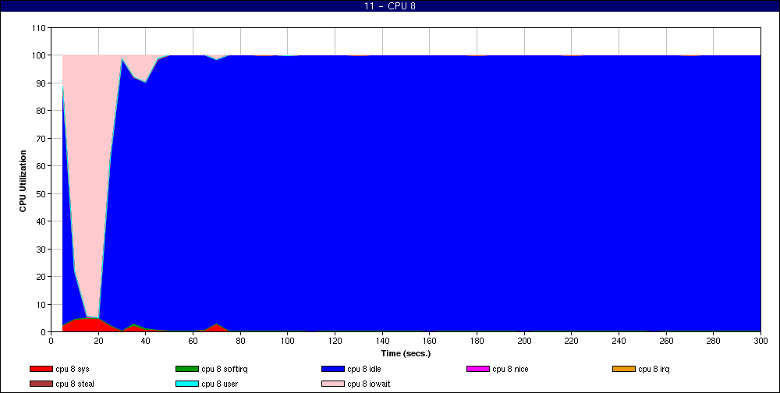Click the 'CPU Utilization' y-axis title

pos(23,181)
